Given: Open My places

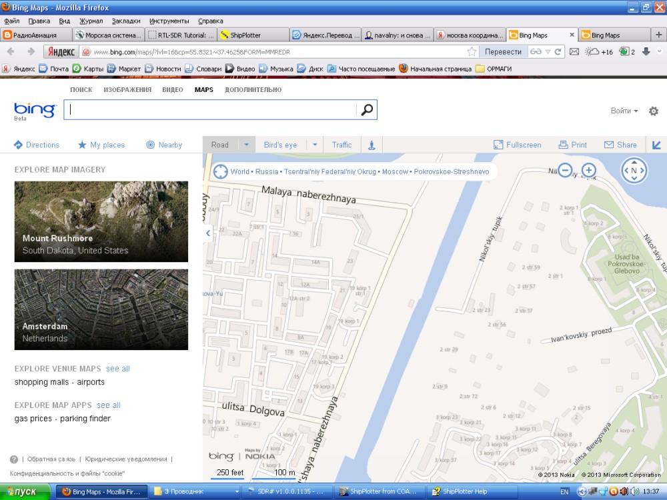Looking at the screenshot, I should click(x=101, y=145).
